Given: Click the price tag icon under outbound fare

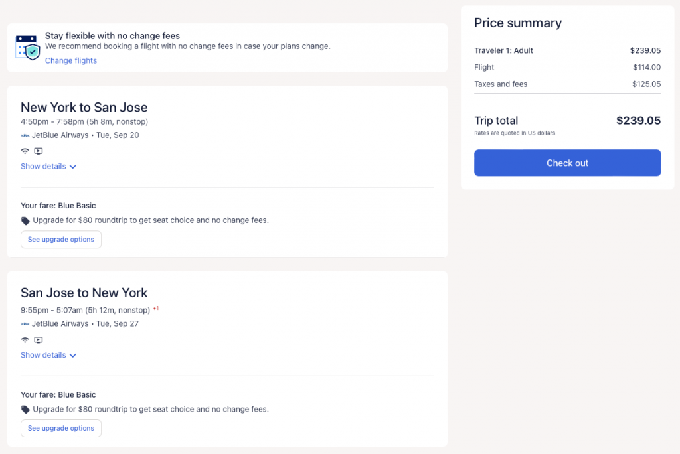Looking at the screenshot, I should pyautogui.click(x=25, y=220).
